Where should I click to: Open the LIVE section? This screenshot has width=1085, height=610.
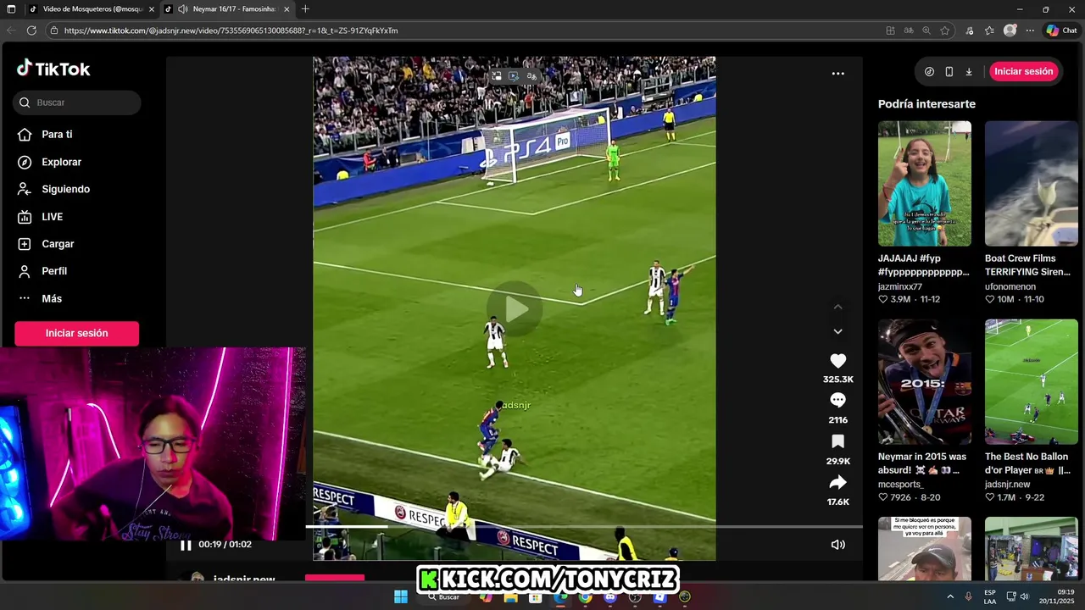[x=52, y=217]
